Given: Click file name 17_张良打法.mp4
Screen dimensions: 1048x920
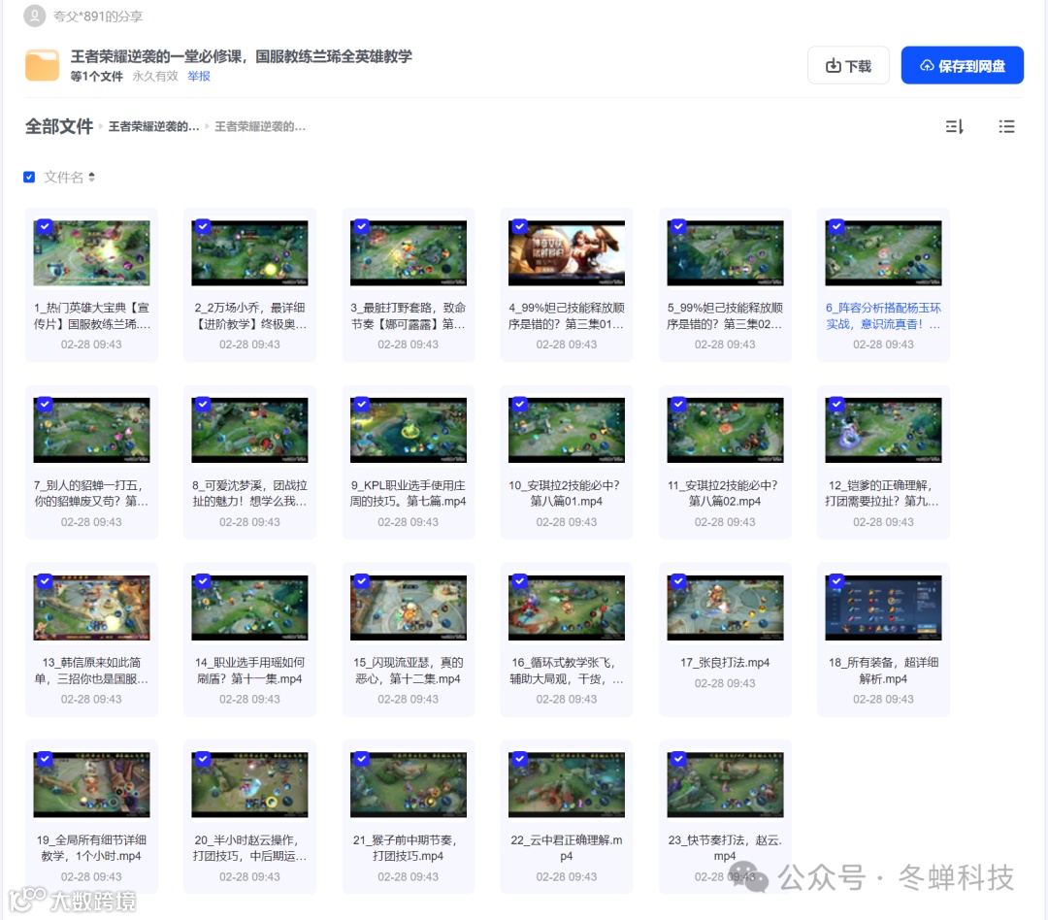Looking at the screenshot, I should click(725, 663).
